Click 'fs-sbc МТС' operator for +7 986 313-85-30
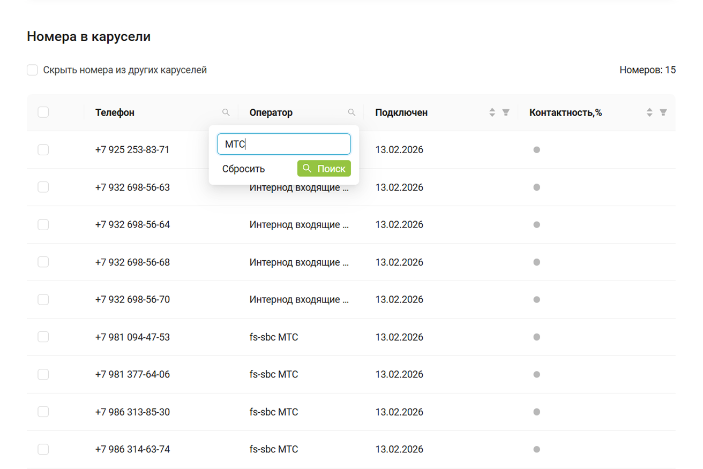Screen dimensions: 703x469 [x=274, y=412]
